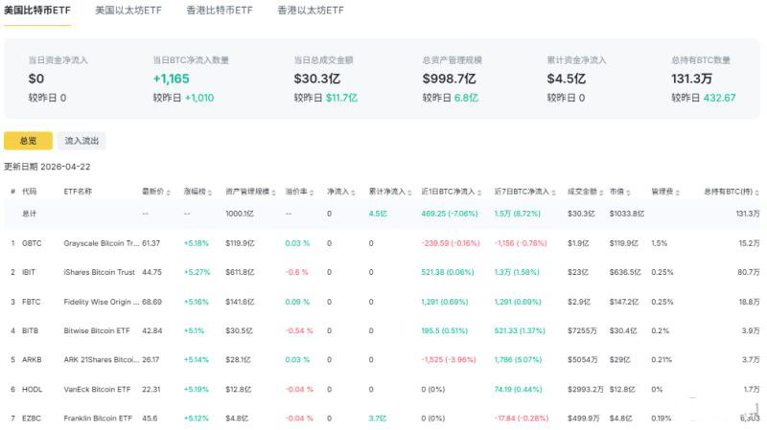
Task: Click BITB's +5.1% change cell
Action: click(194, 330)
